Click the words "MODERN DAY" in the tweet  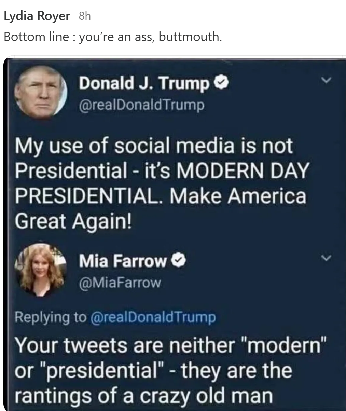tap(243, 171)
